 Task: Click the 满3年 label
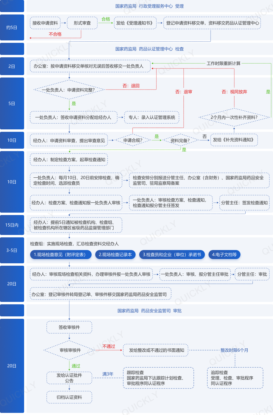tap(108, 374)
